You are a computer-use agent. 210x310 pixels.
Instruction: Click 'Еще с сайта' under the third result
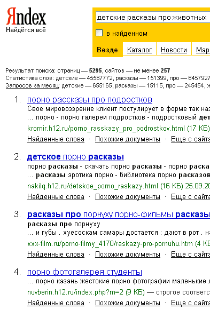190,255
